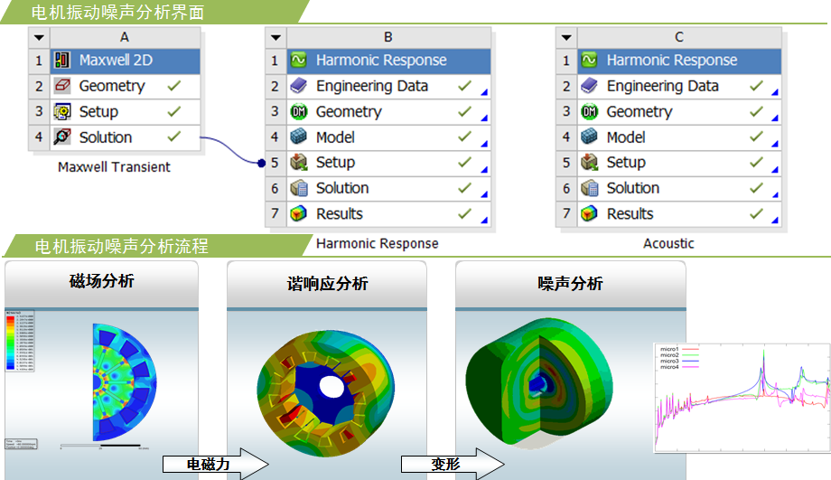Click the 噪声分析 panel header
This screenshot has width=831, height=480.
point(571,284)
